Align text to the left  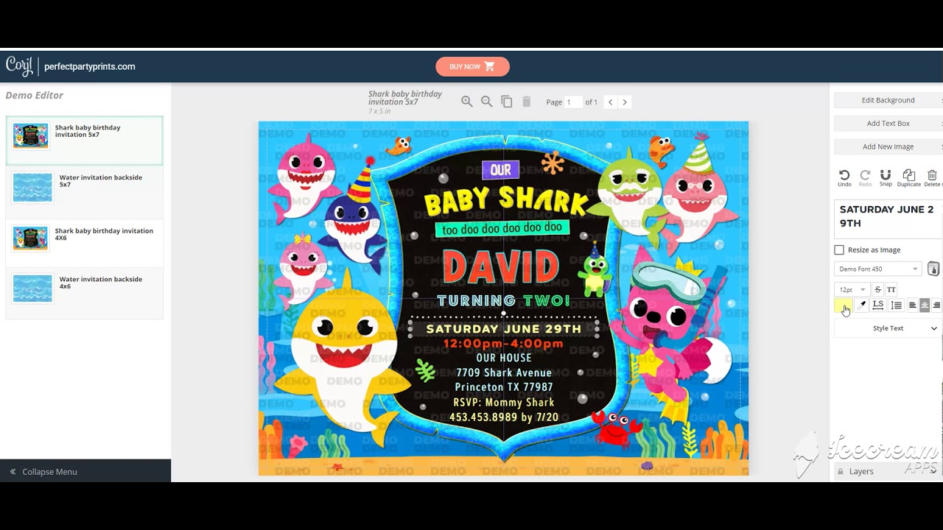912,305
